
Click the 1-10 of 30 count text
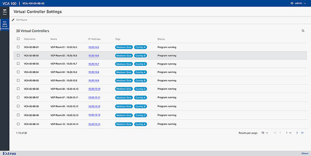(x=22, y=133)
